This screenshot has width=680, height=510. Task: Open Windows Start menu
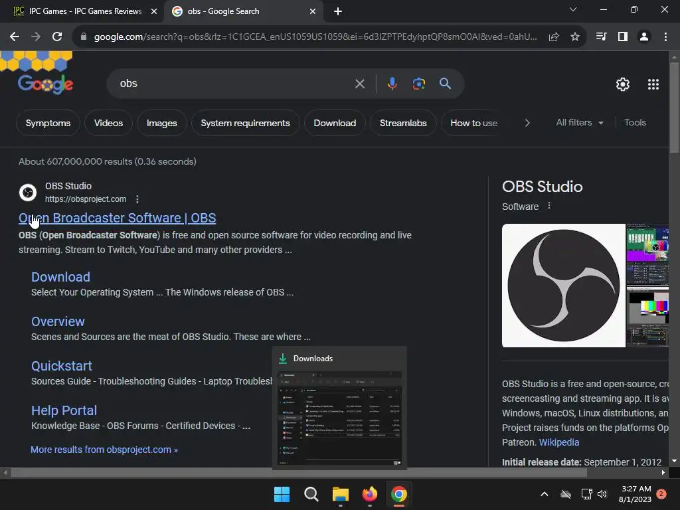pyautogui.click(x=282, y=494)
